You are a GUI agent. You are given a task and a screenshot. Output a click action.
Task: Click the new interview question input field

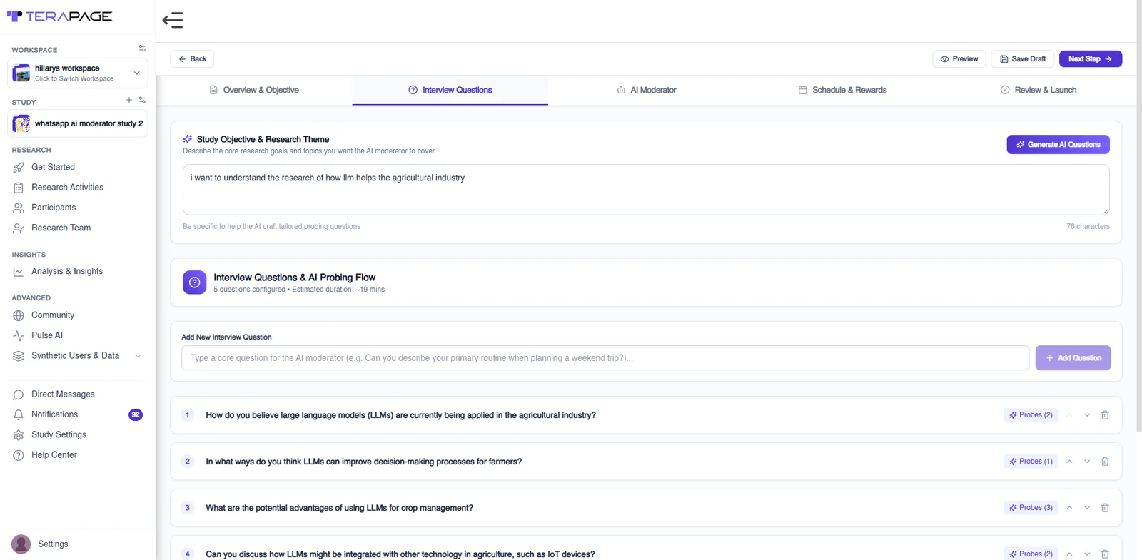[605, 358]
